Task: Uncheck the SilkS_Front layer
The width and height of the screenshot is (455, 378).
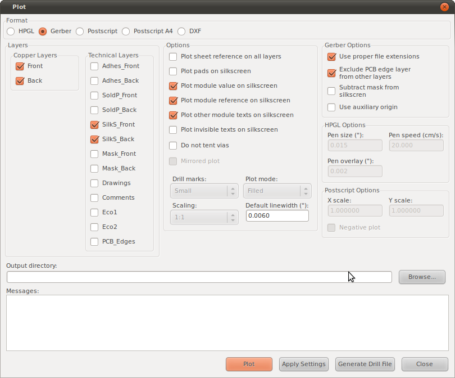Action: [94, 125]
